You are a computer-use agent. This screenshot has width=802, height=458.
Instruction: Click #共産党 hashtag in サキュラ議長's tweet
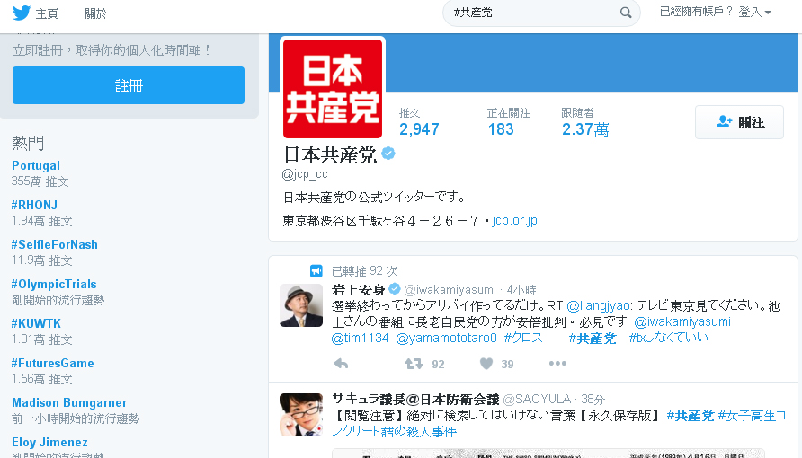pos(690,416)
